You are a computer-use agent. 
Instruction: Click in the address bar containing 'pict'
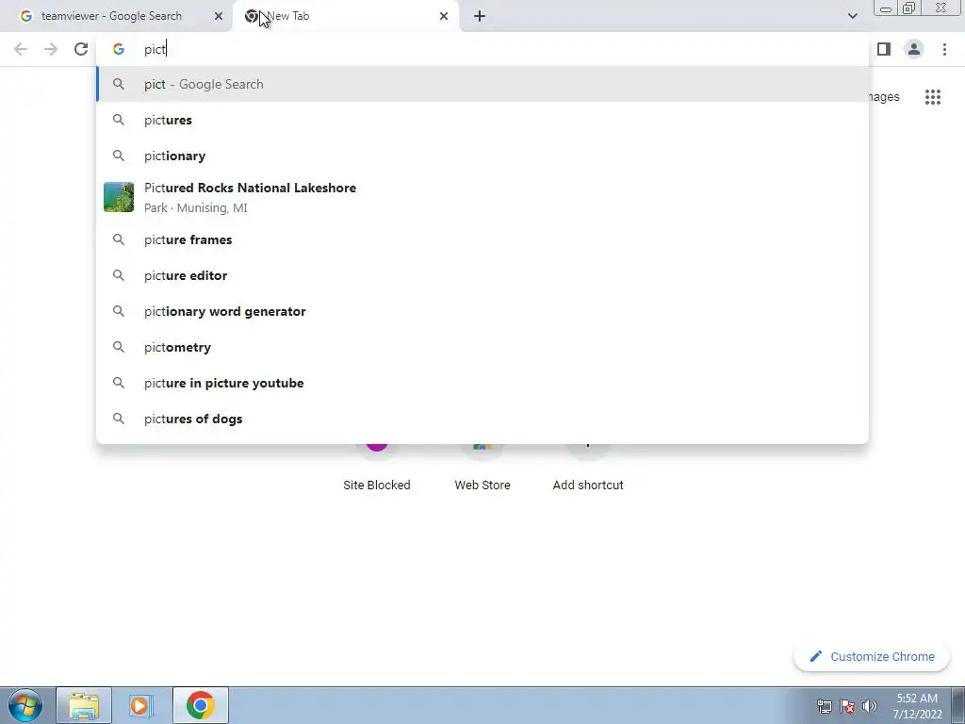tap(482, 49)
